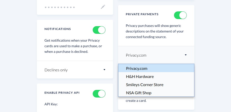This screenshot has height=112, width=231.
Task: Collapse the Privacy.com statement descriptor dropdown field
Action: (x=156, y=55)
